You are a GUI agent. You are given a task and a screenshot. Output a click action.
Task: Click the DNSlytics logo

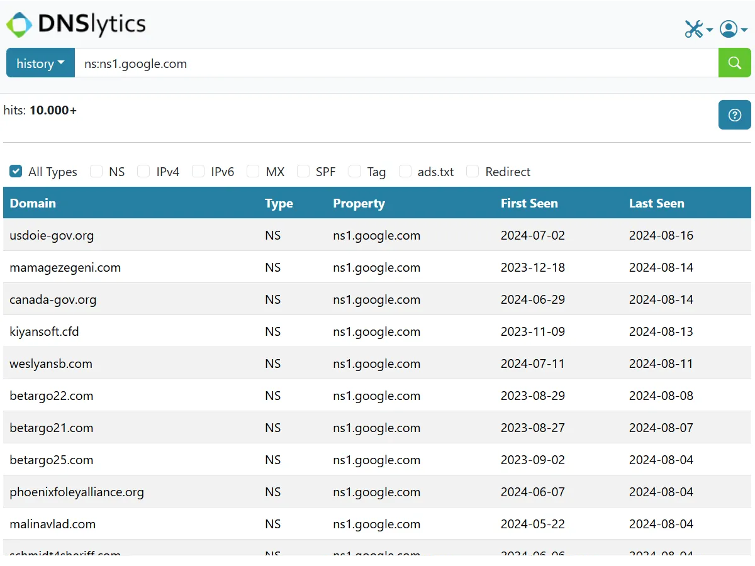pyautogui.click(x=76, y=24)
